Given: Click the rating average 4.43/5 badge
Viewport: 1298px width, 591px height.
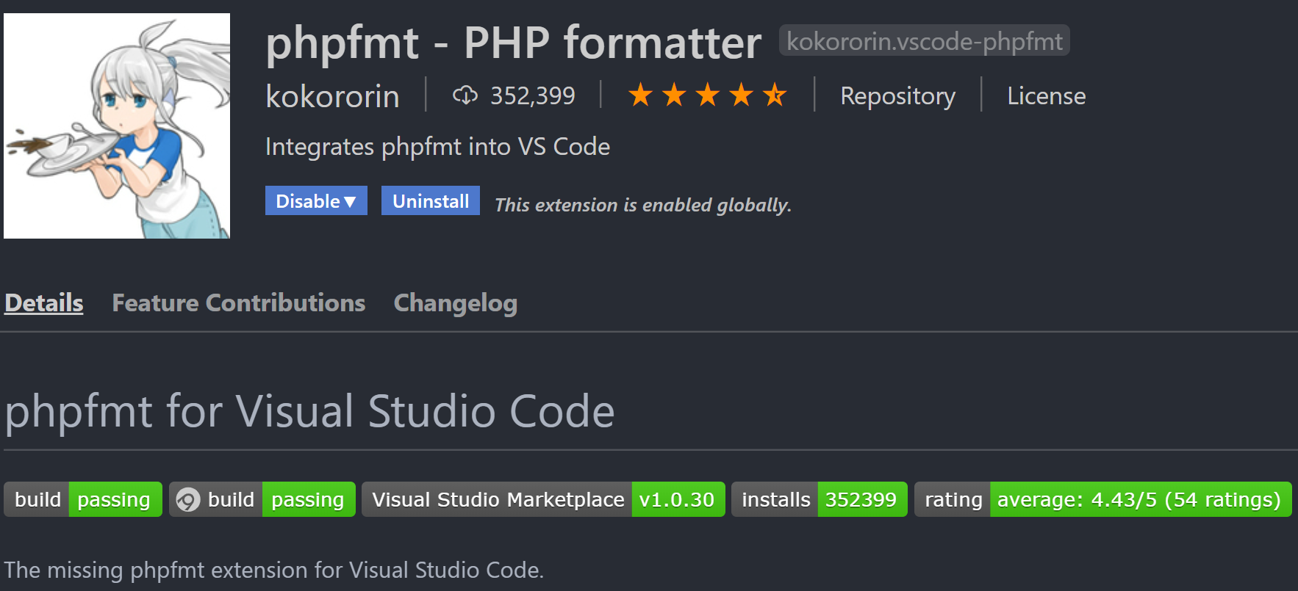Looking at the screenshot, I should pos(1103,499).
